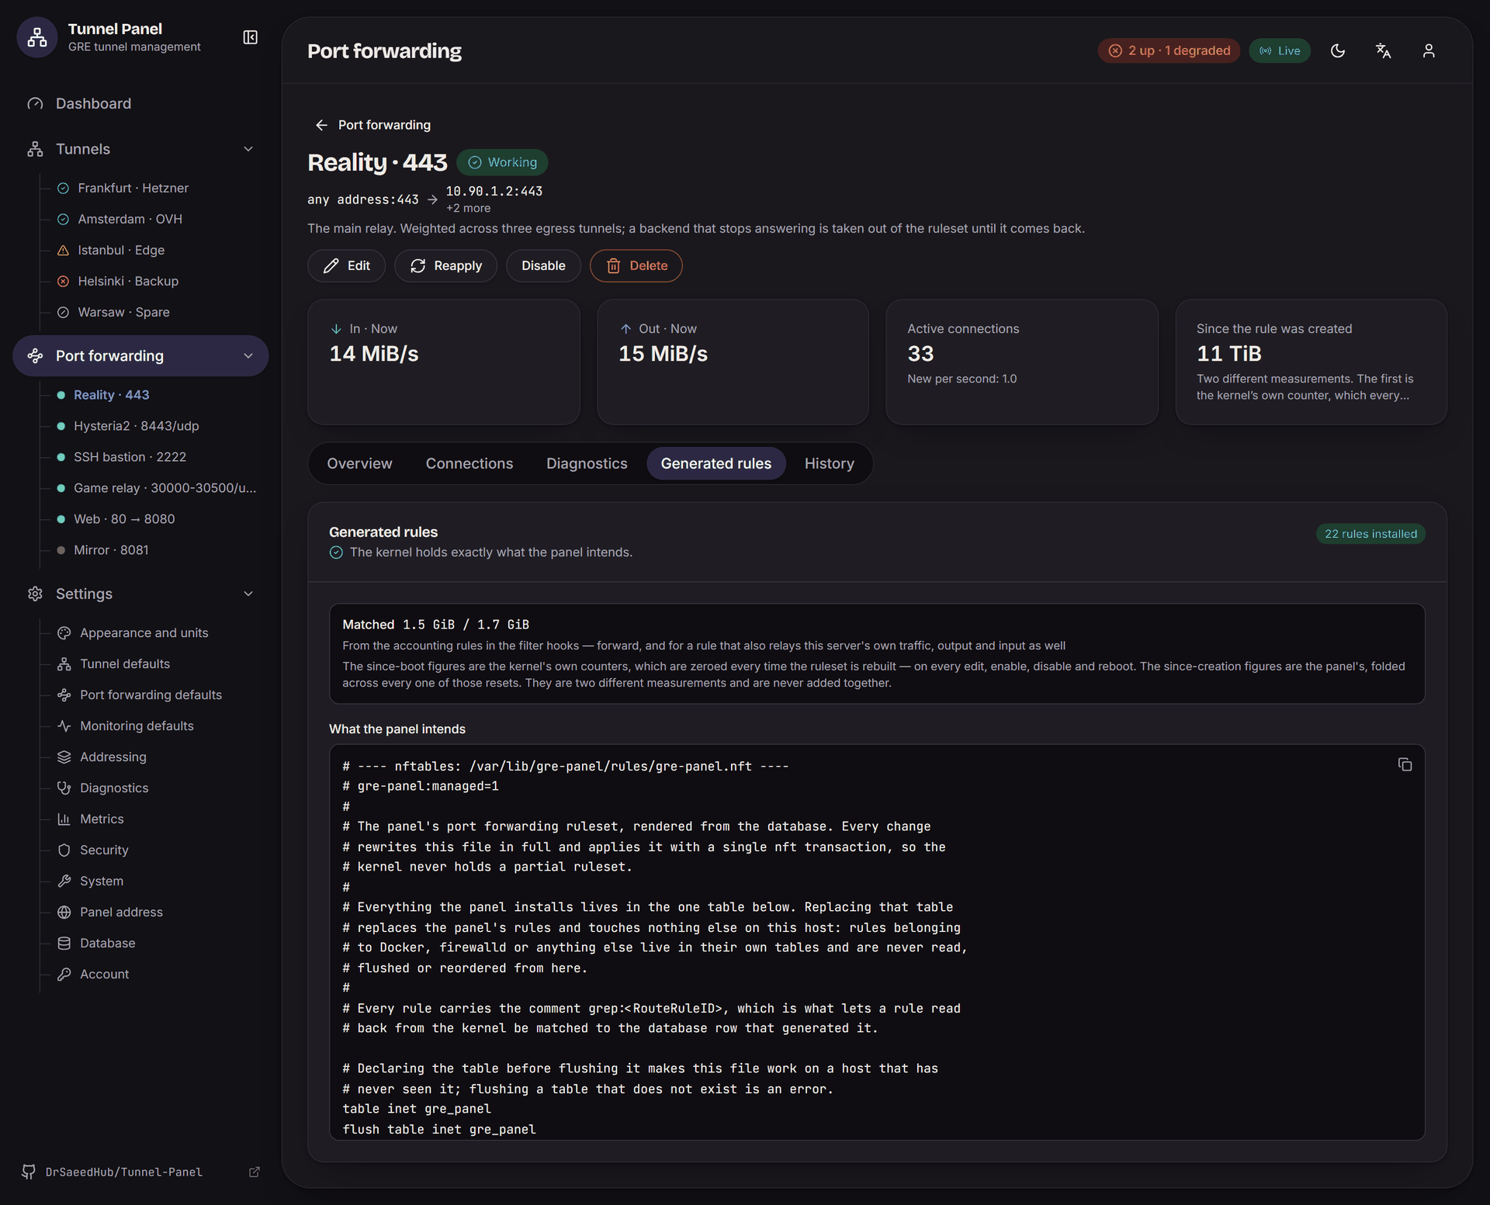Image resolution: width=1490 pixels, height=1205 pixels.
Task: Select the Generated rules tab
Action: click(x=716, y=463)
